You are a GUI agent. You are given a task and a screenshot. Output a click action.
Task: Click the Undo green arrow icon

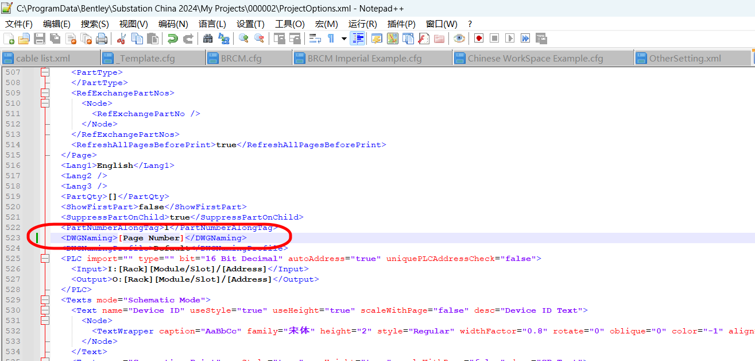(172, 39)
